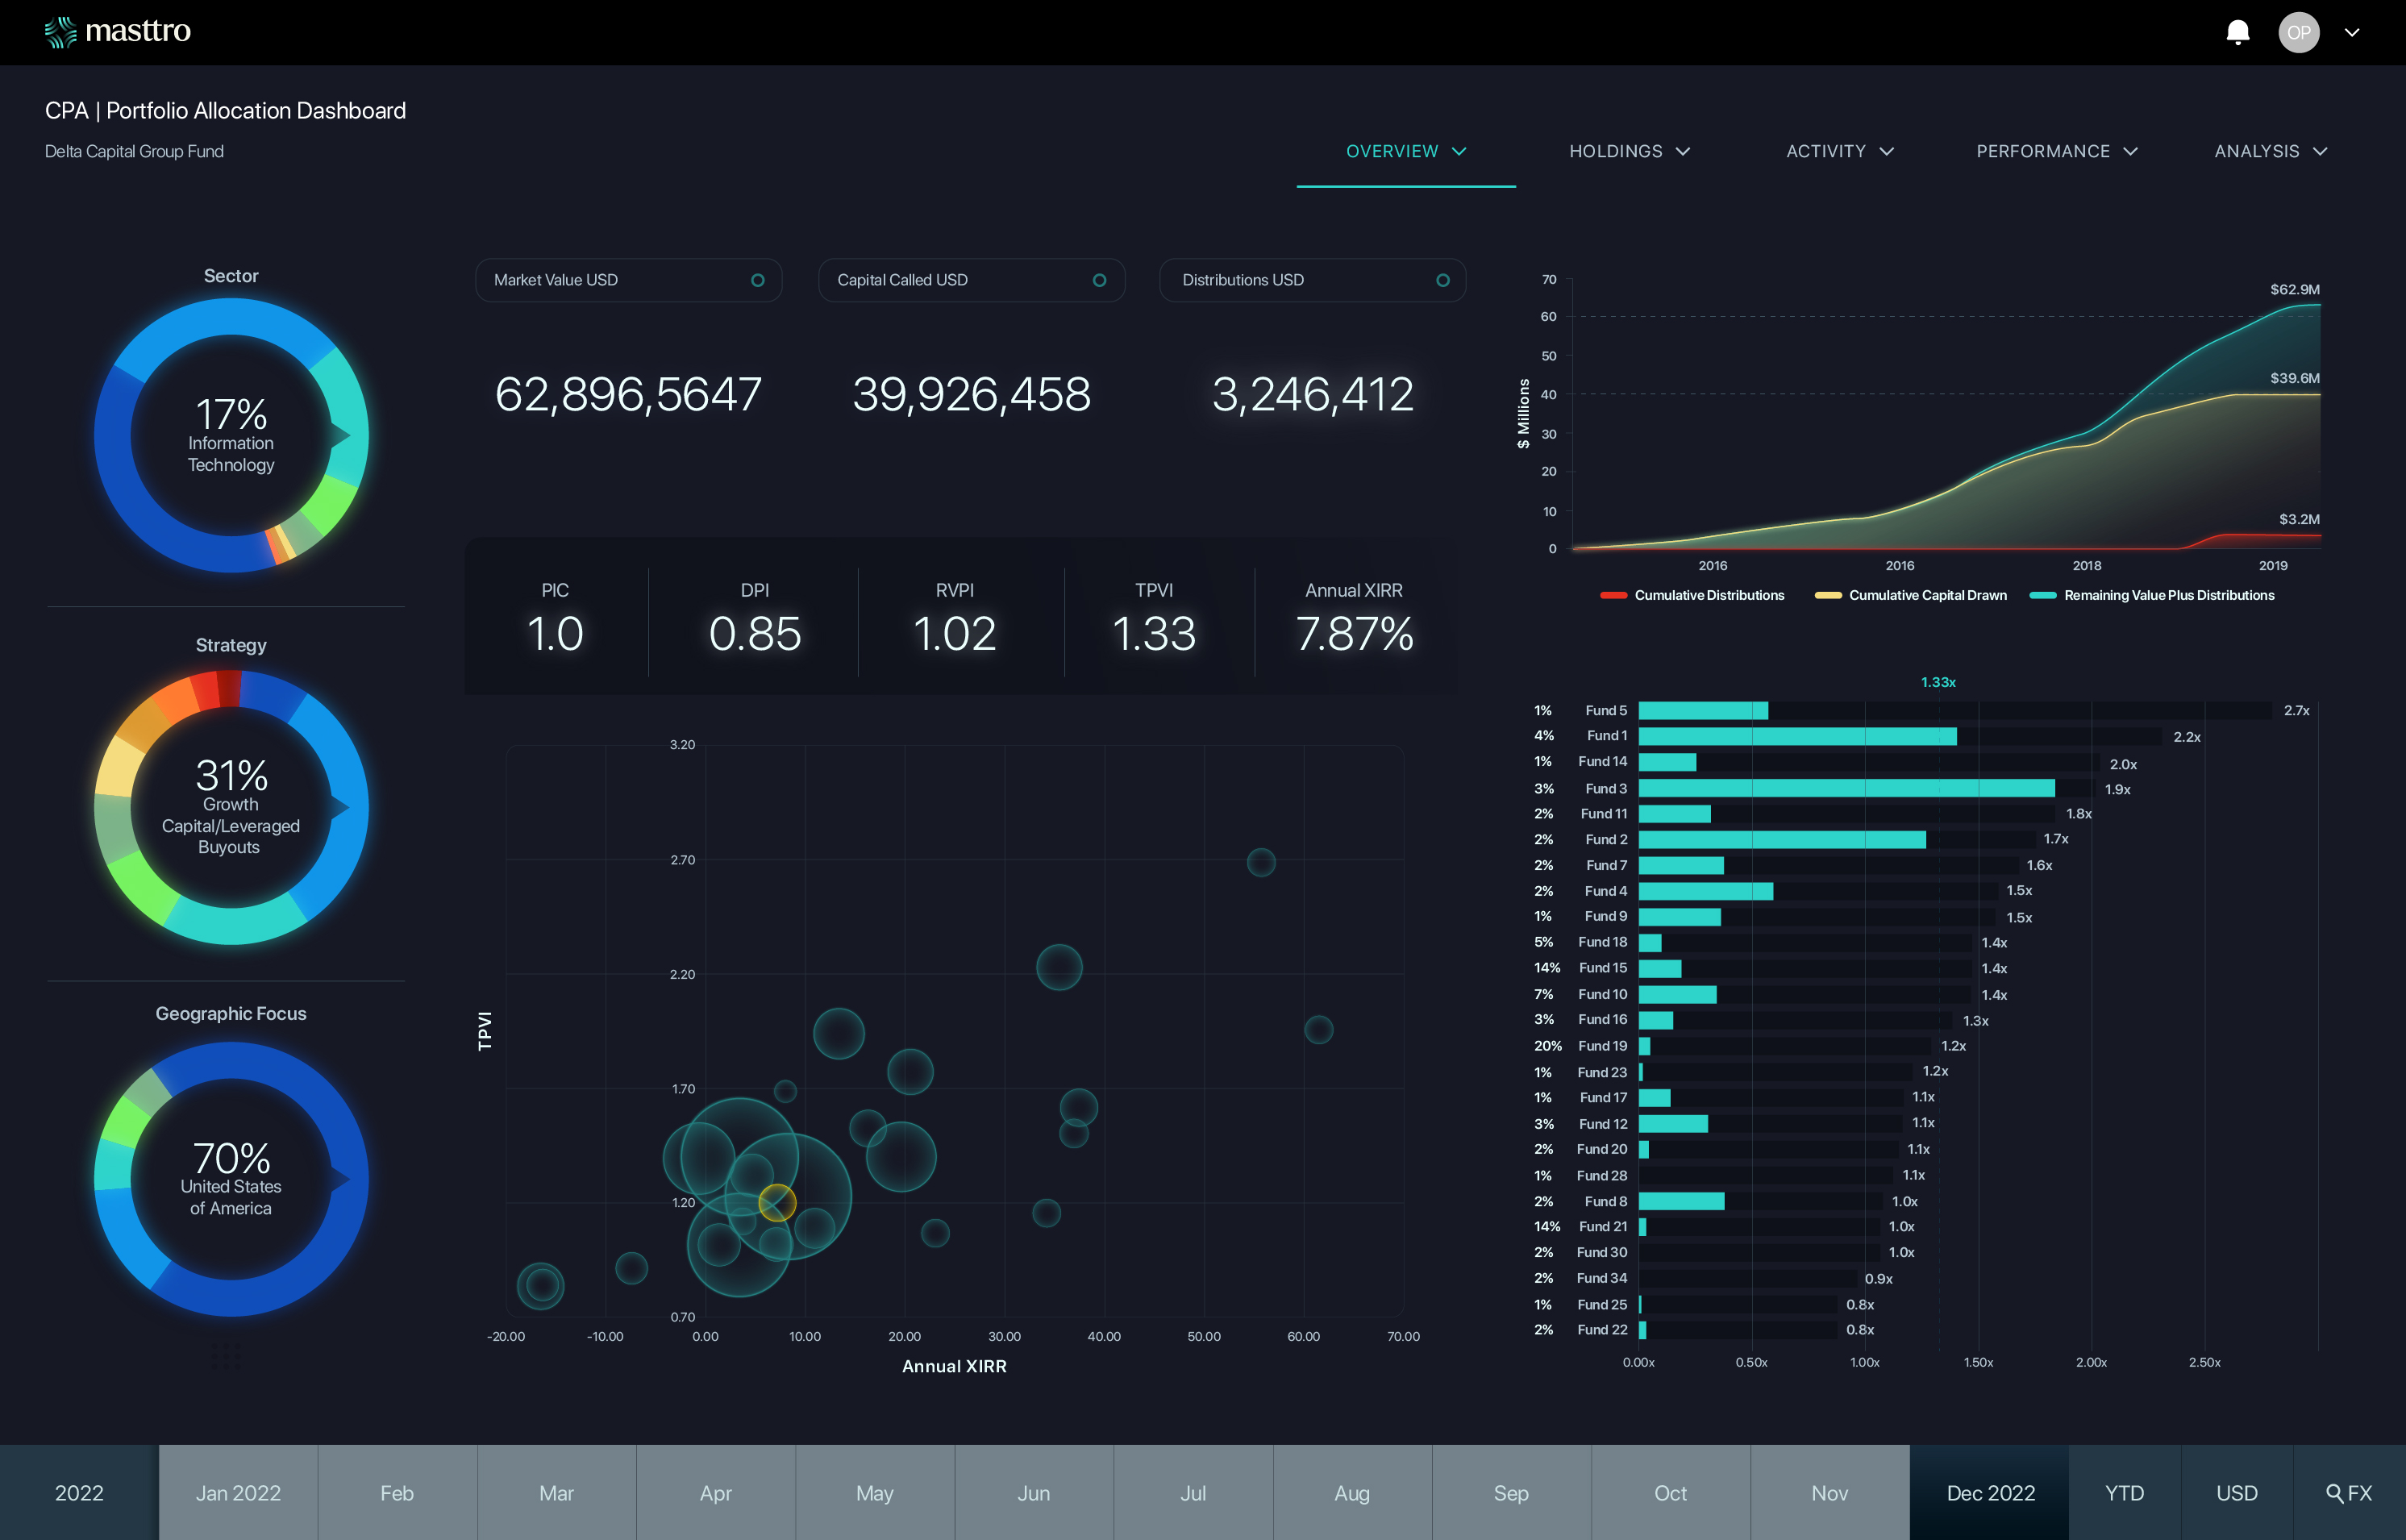Click the YTD button in bottom bar
Image resolution: width=2406 pixels, height=1540 pixels.
pyautogui.click(x=2124, y=1493)
